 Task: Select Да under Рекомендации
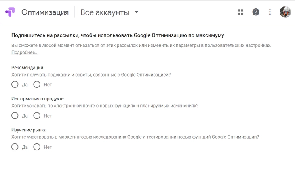(x=15, y=85)
